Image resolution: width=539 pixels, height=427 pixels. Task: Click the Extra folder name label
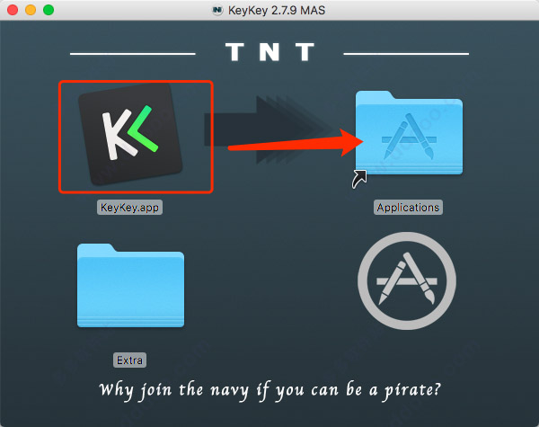pos(129,360)
